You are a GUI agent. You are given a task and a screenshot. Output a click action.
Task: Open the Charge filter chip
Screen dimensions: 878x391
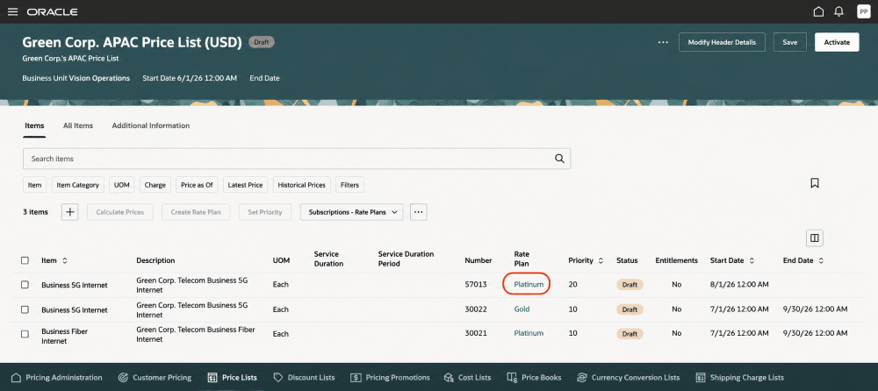click(155, 185)
